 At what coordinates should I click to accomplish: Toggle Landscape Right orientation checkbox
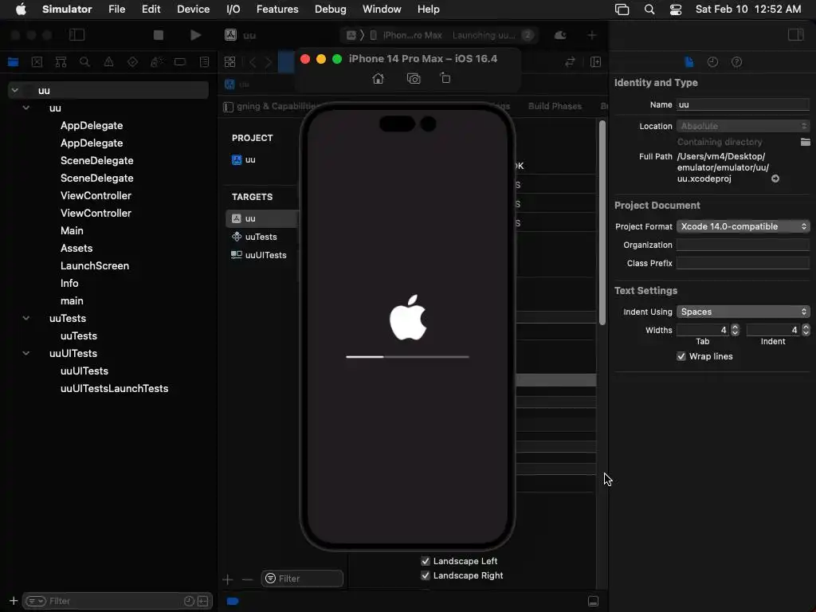[x=426, y=575]
